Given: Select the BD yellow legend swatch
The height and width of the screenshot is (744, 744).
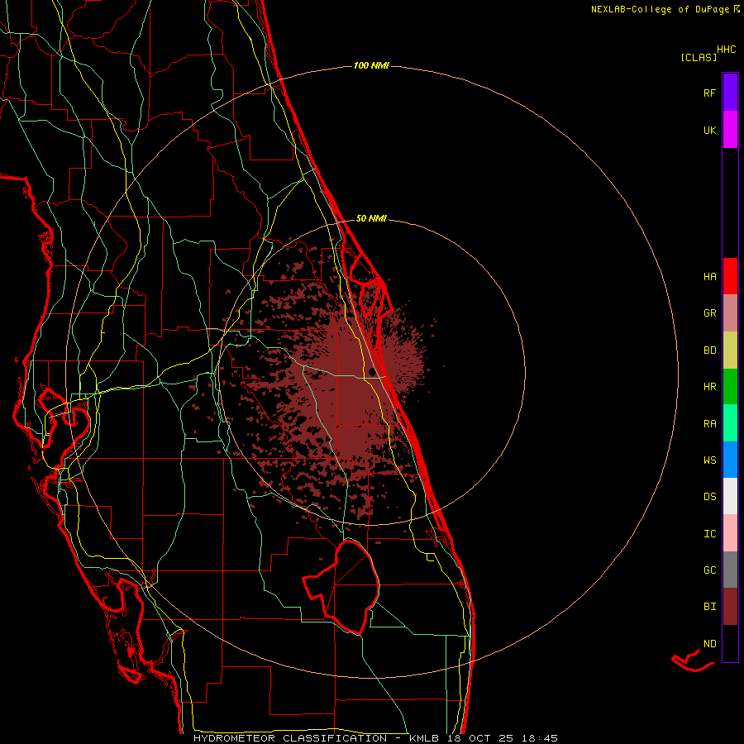Looking at the screenshot, I should point(730,351).
